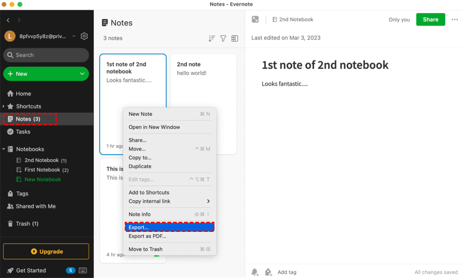Screen dimensions: 462x278
Task: Click the sort notes icon
Action: pyautogui.click(x=212, y=39)
